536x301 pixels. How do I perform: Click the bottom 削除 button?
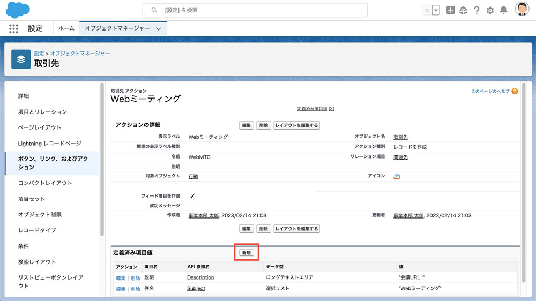click(264, 229)
